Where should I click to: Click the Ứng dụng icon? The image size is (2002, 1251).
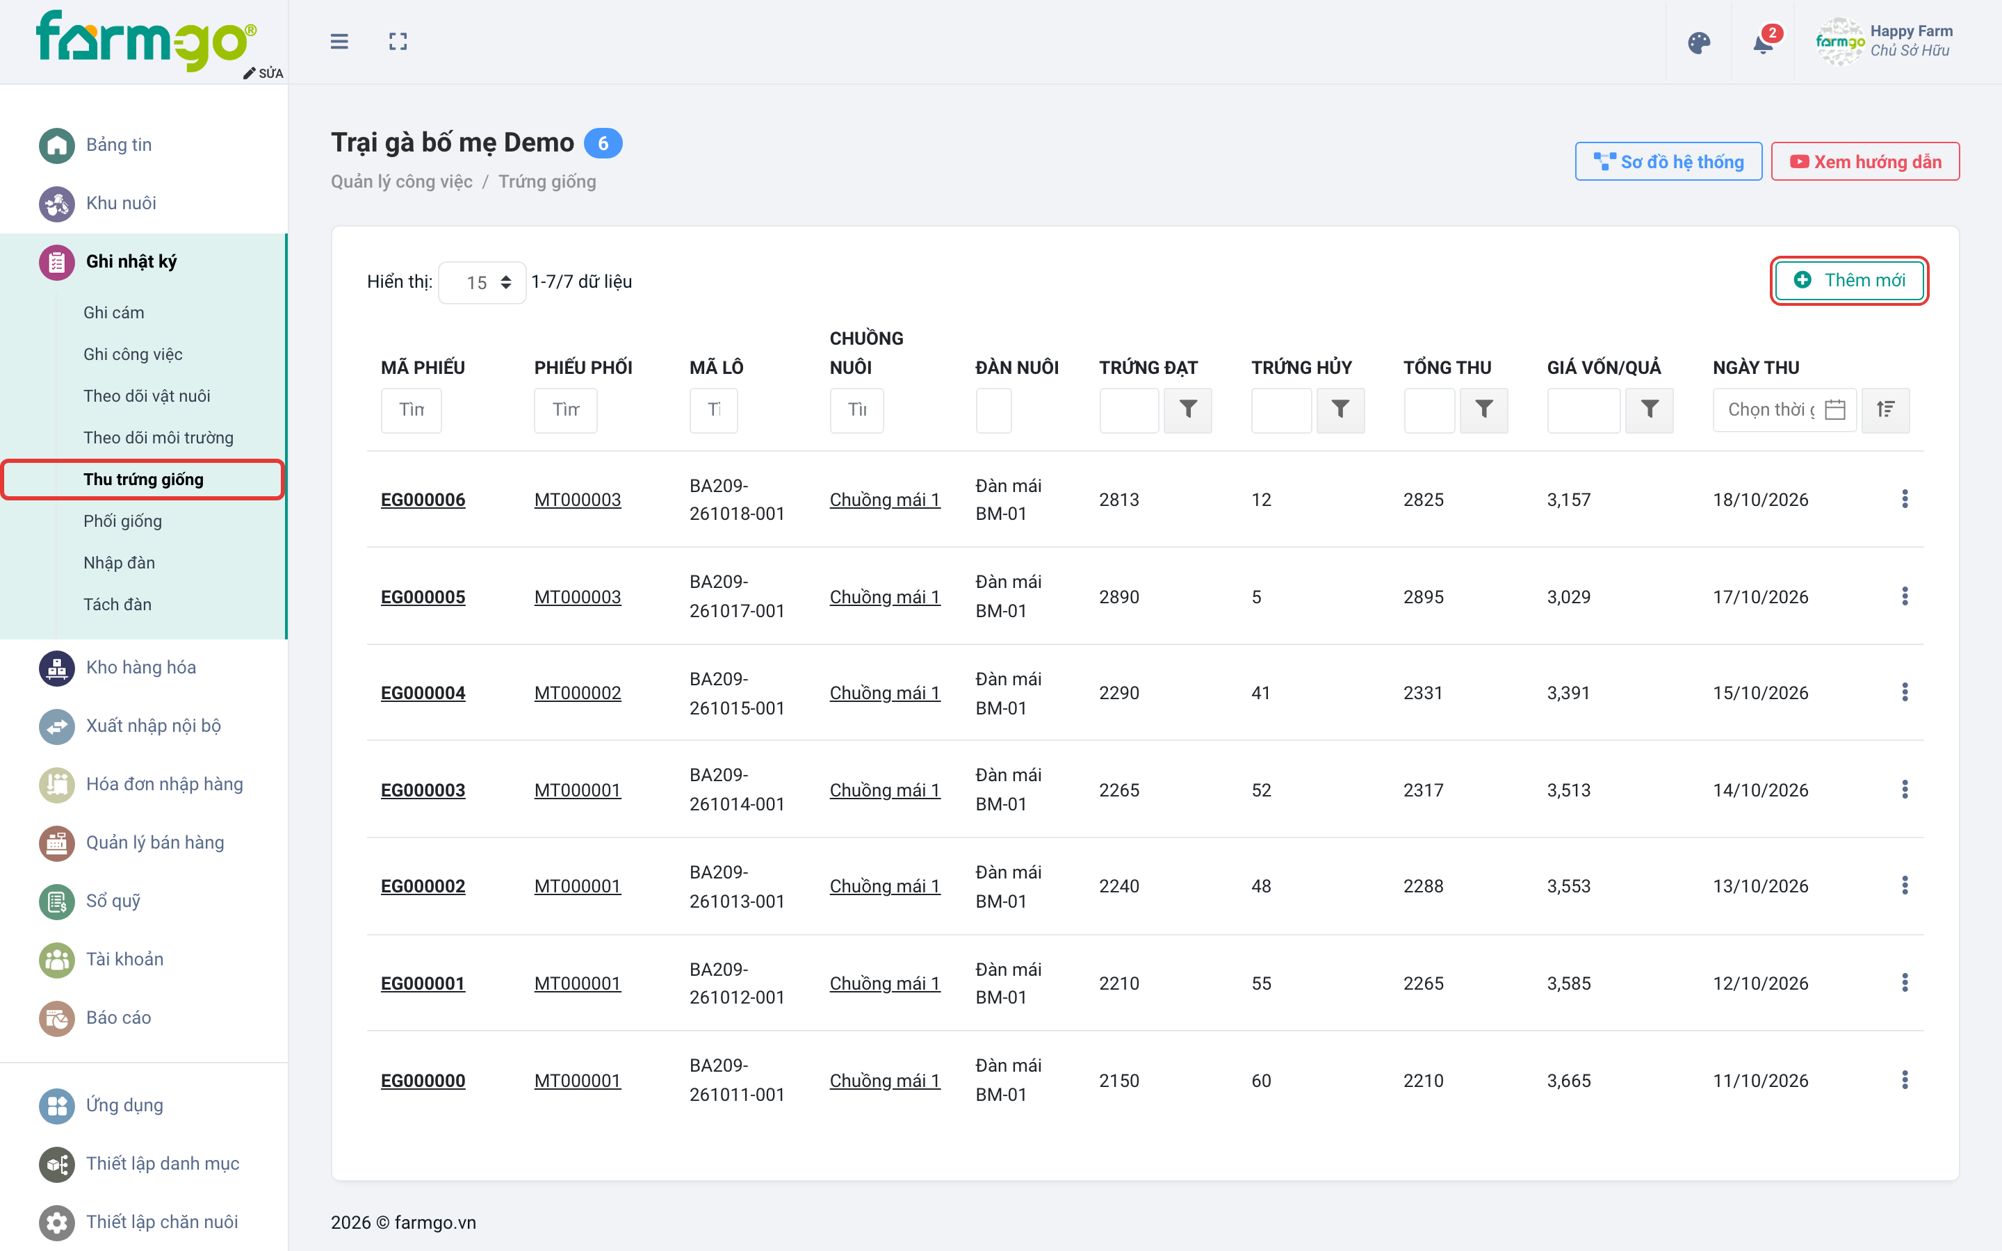pos(56,1105)
